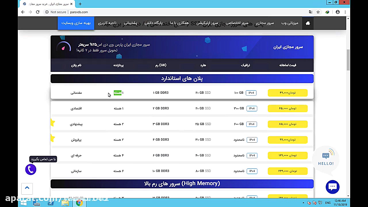Click the back navigation arrow
The width and height of the screenshot is (368, 207).
pos(23,12)
